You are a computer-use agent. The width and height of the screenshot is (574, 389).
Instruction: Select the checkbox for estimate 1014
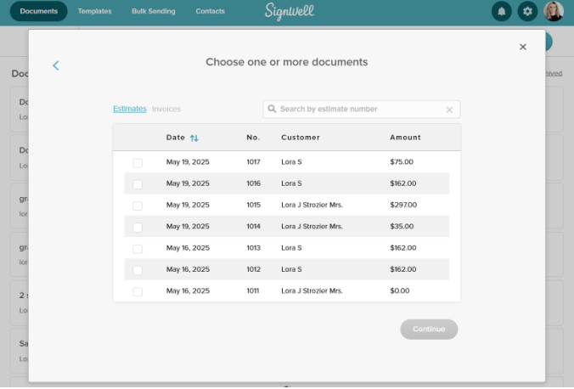point(138,227)
